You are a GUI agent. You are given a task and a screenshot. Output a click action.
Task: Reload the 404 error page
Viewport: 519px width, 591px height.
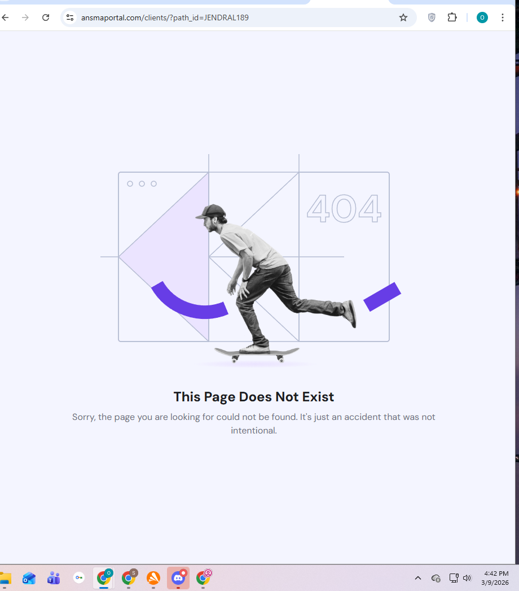point(46,17)
